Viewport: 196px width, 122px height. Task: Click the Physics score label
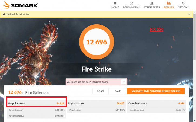tap(76, 104)
